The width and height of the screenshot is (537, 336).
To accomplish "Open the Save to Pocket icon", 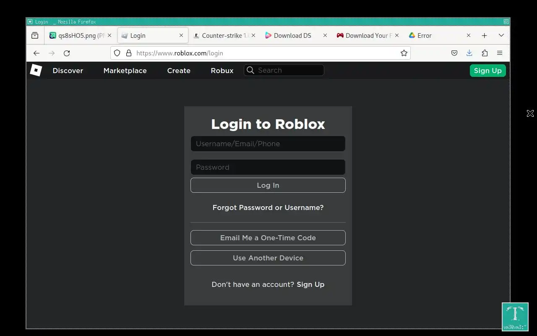I will [454, 53].
